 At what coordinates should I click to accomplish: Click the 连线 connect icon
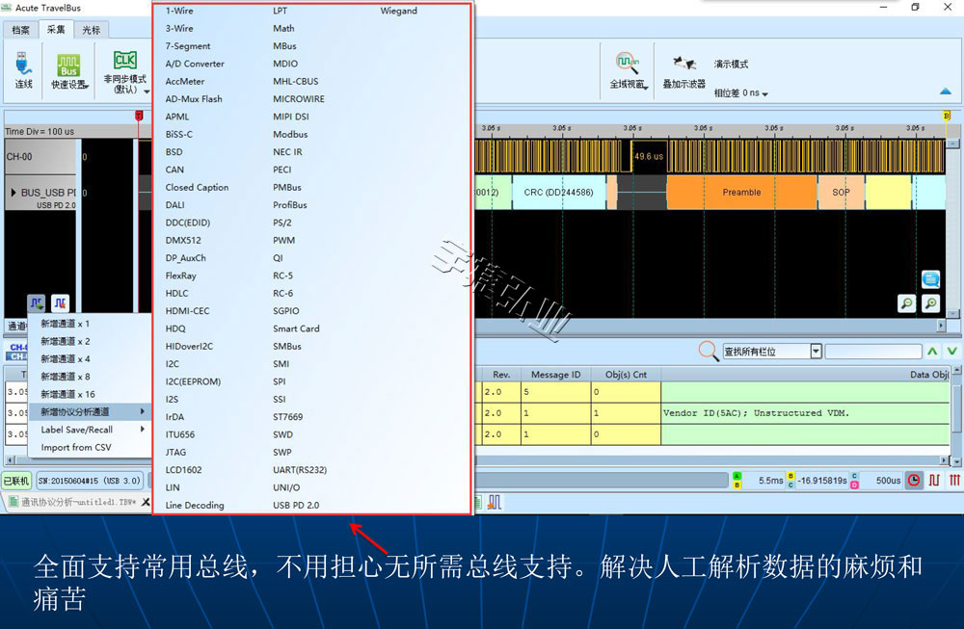coord(23,70)
